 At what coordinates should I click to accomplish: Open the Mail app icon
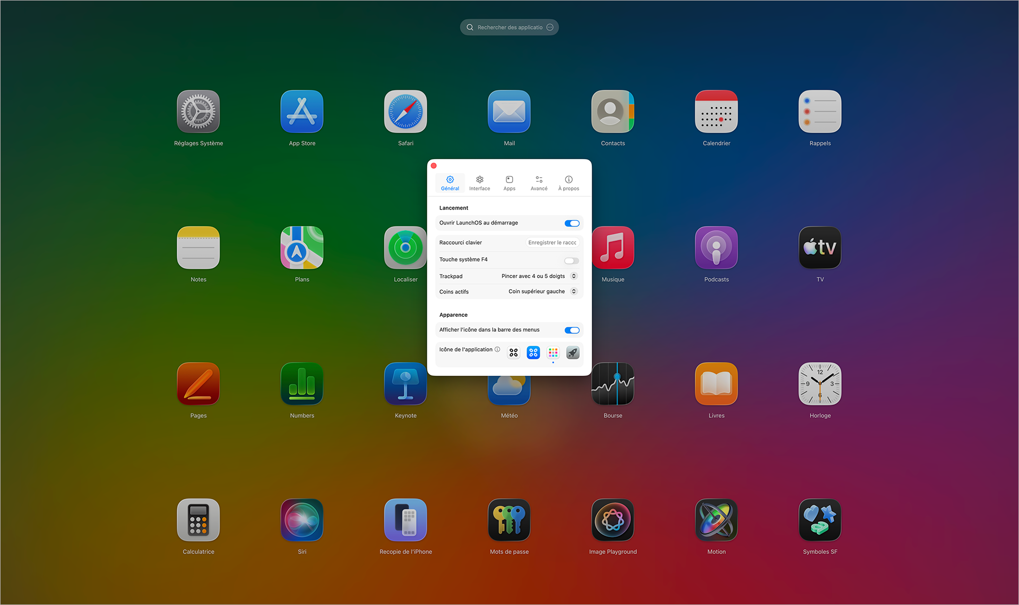click(x=509, y=111)
